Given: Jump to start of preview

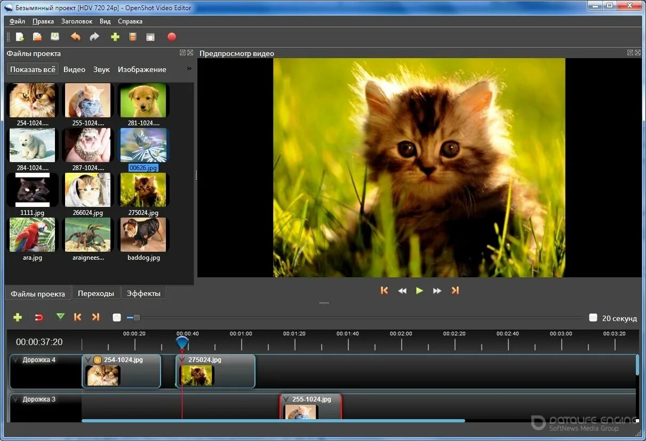Looking at the screenshot, I should (x=384, y=291).
